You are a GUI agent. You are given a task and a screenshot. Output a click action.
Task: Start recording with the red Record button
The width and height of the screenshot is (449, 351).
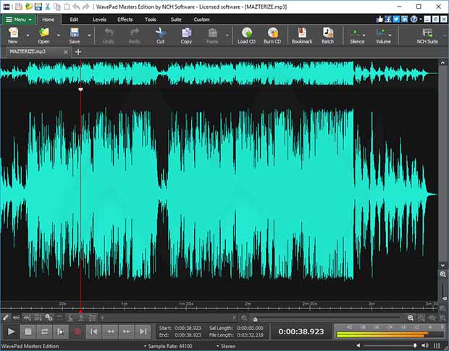[x=77, y=331]
